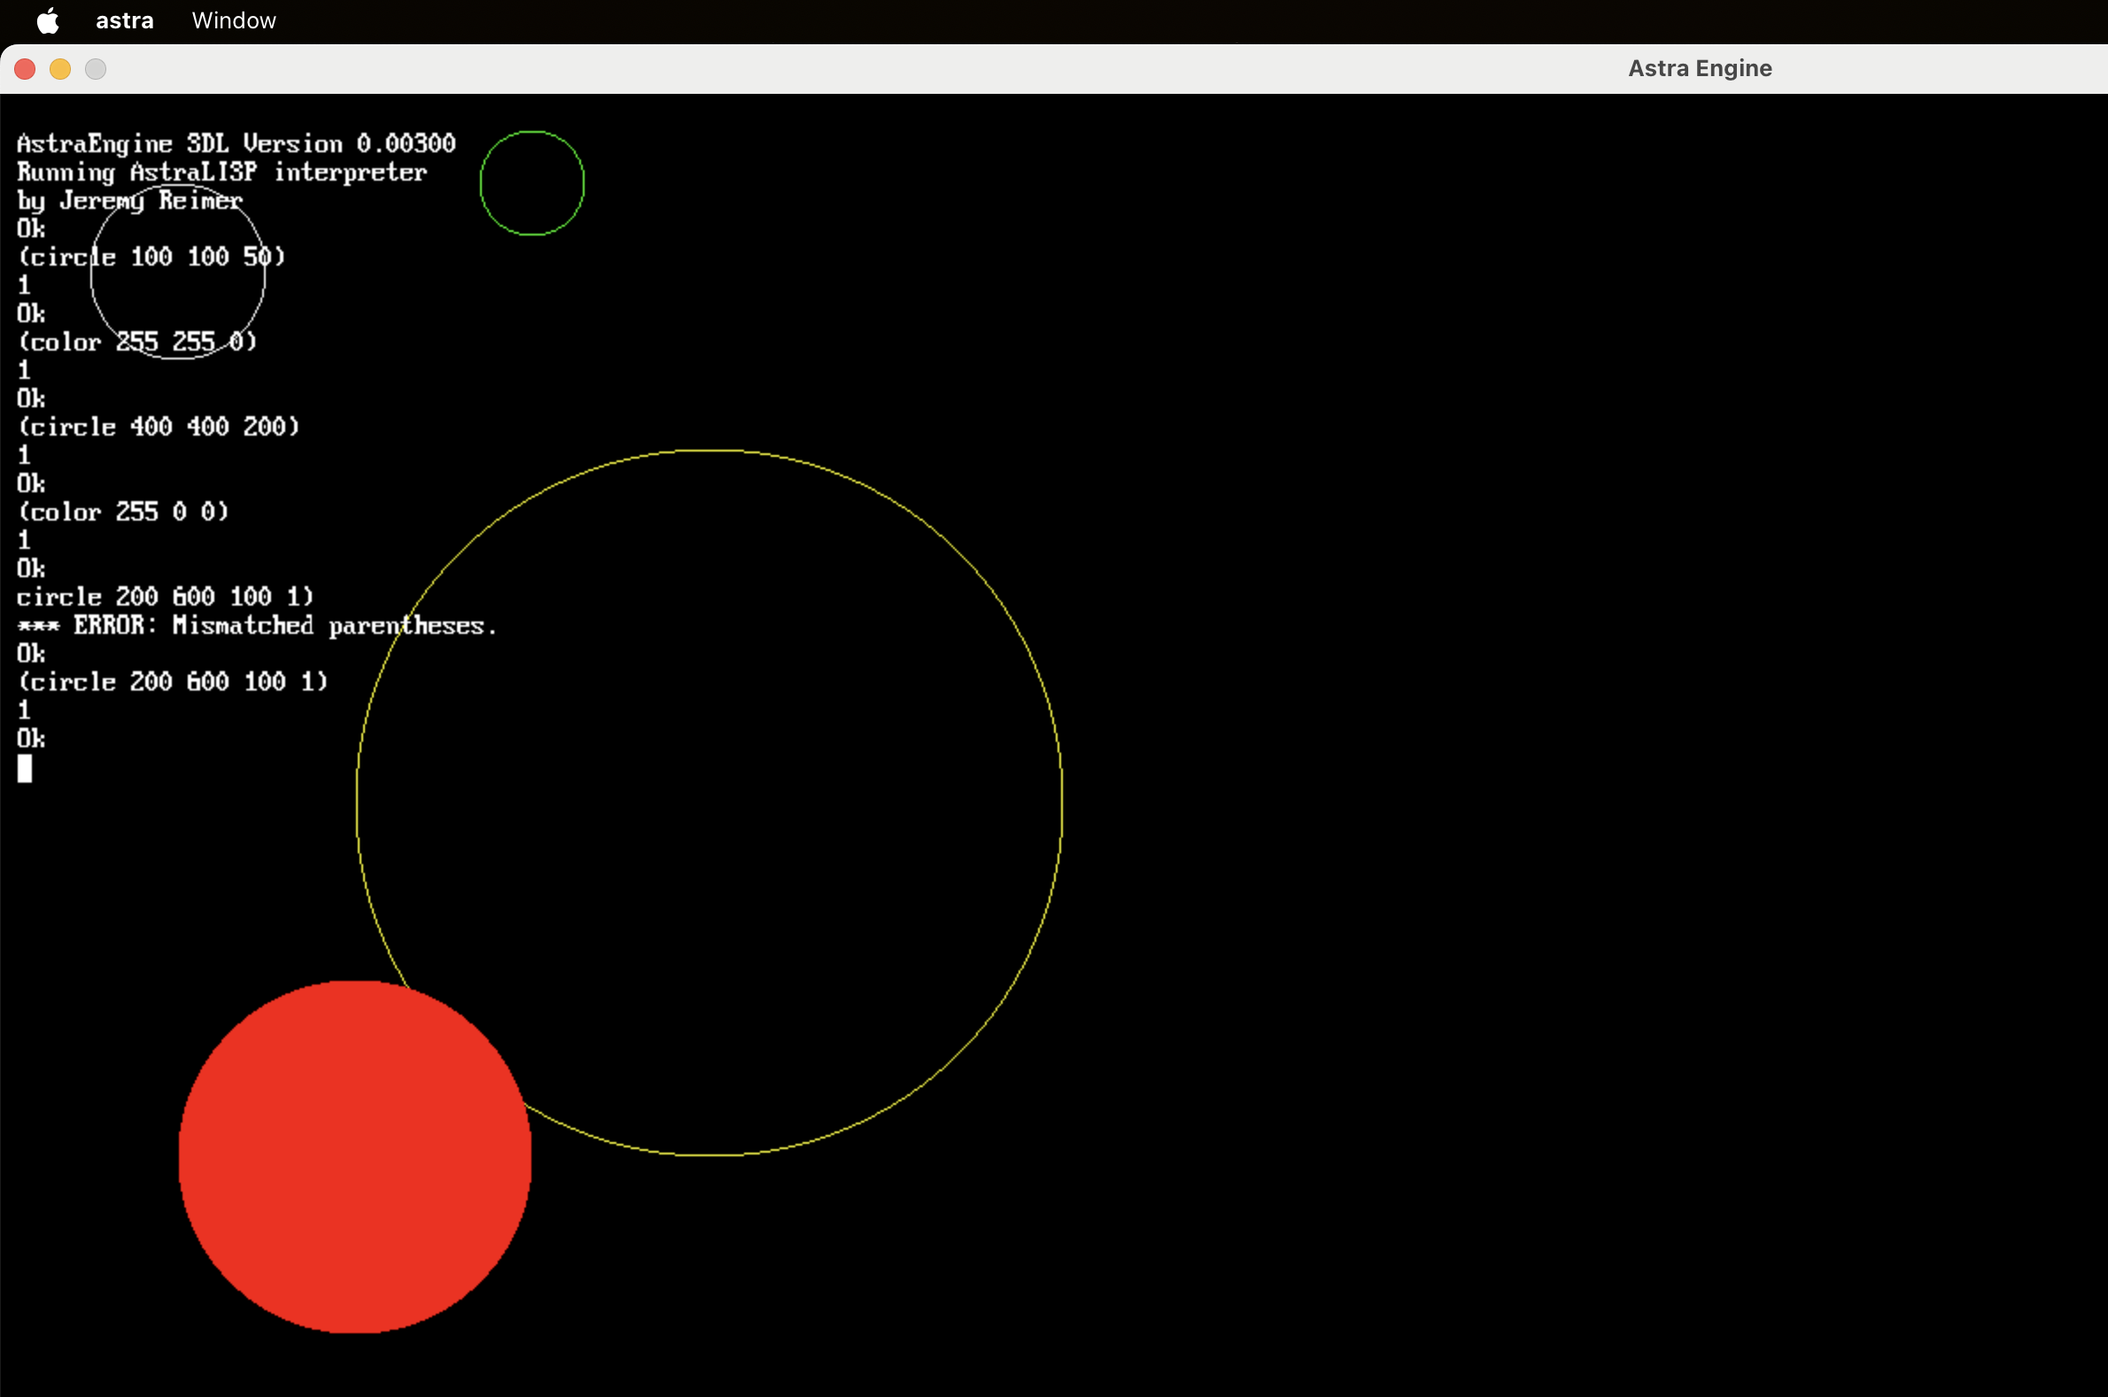2108x1397 pixels.
Task: Click the blinking block text cursor
Action: click(x=24, y=768)
